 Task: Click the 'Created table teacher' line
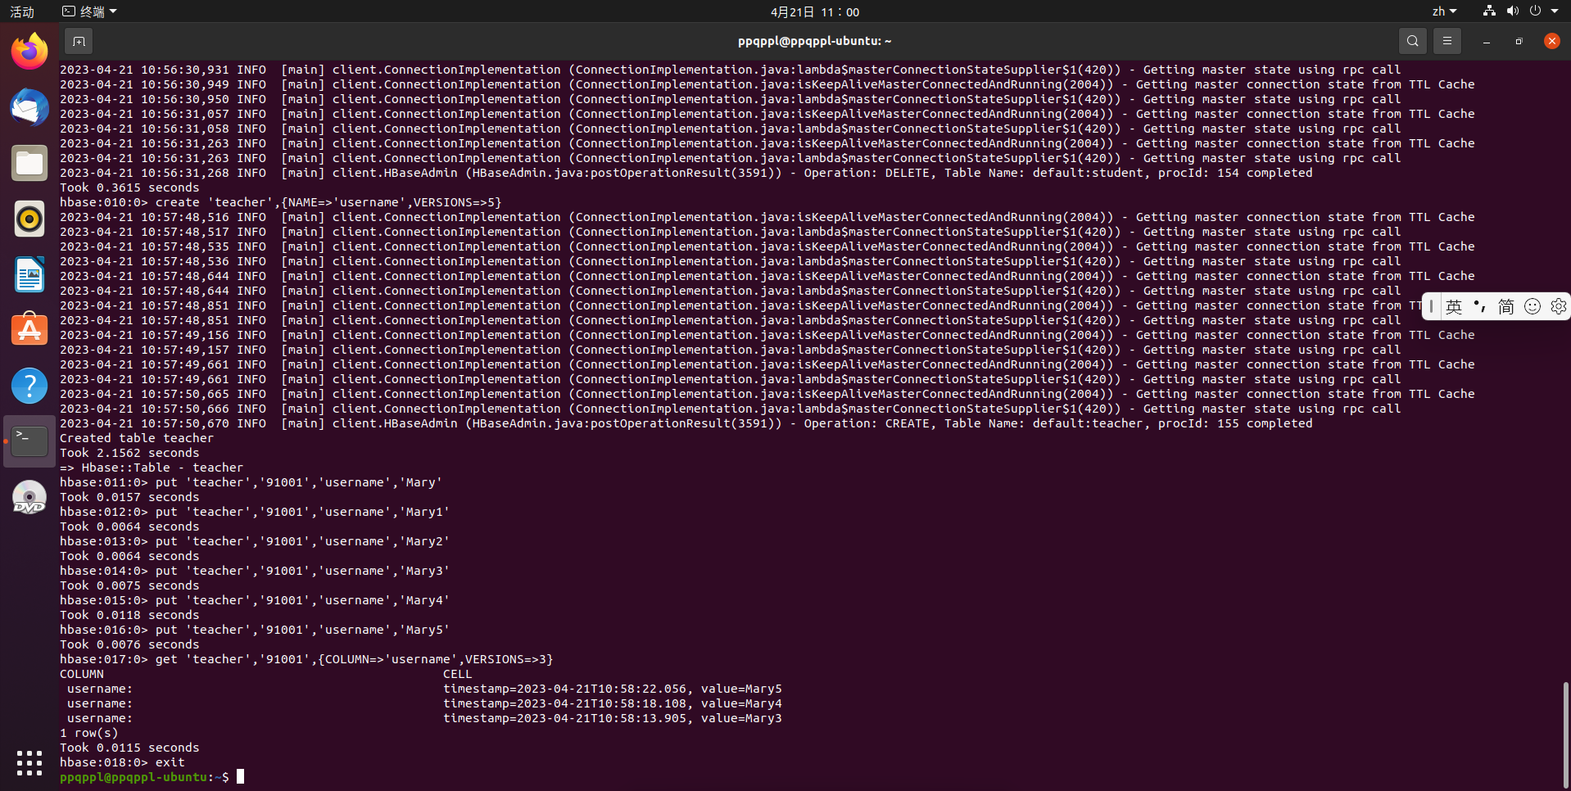(x=136, y=438)
